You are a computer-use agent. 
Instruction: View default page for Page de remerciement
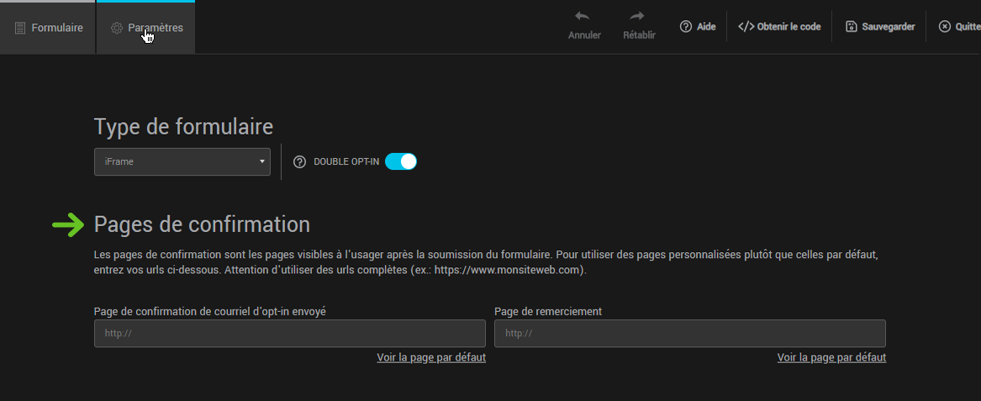pyautogui.click(x=831, y=357)
